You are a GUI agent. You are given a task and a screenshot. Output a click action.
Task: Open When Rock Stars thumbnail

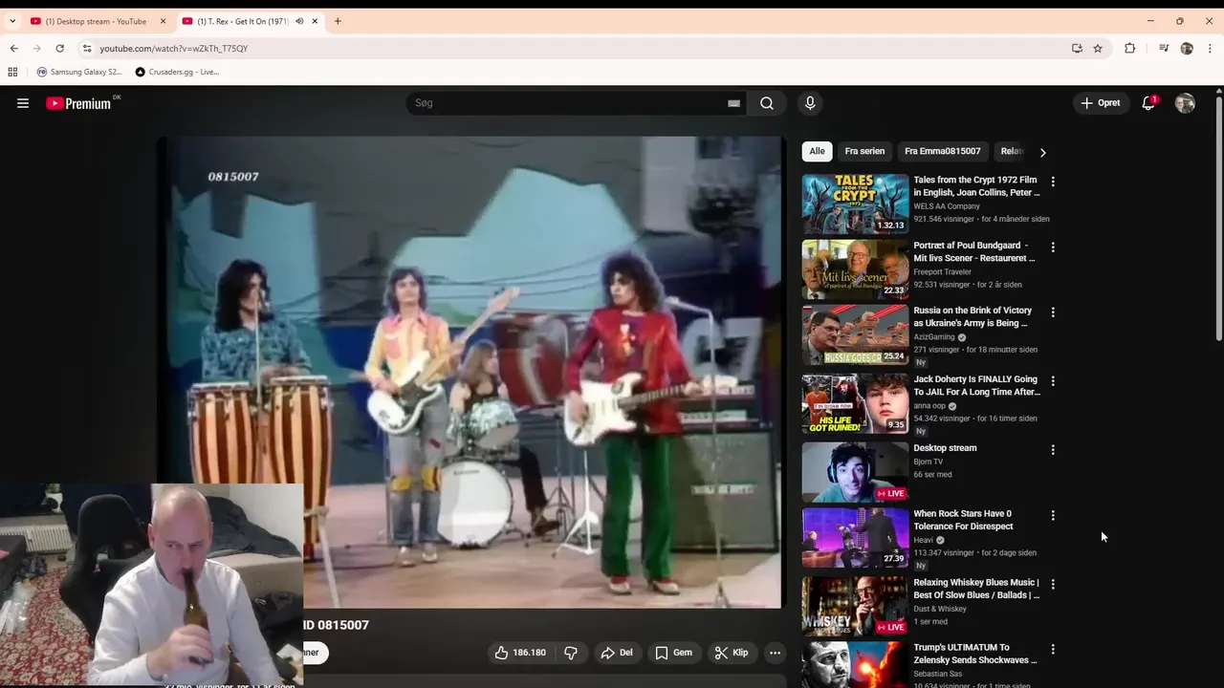pos(855,537)
